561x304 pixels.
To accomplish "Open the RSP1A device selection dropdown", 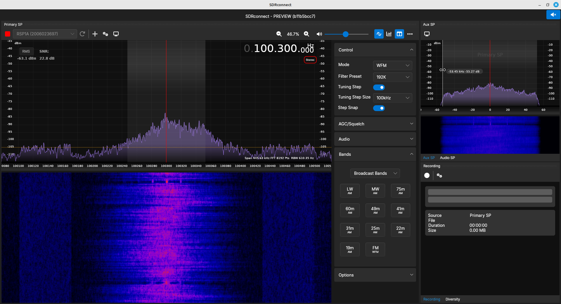I will (45, 34).
